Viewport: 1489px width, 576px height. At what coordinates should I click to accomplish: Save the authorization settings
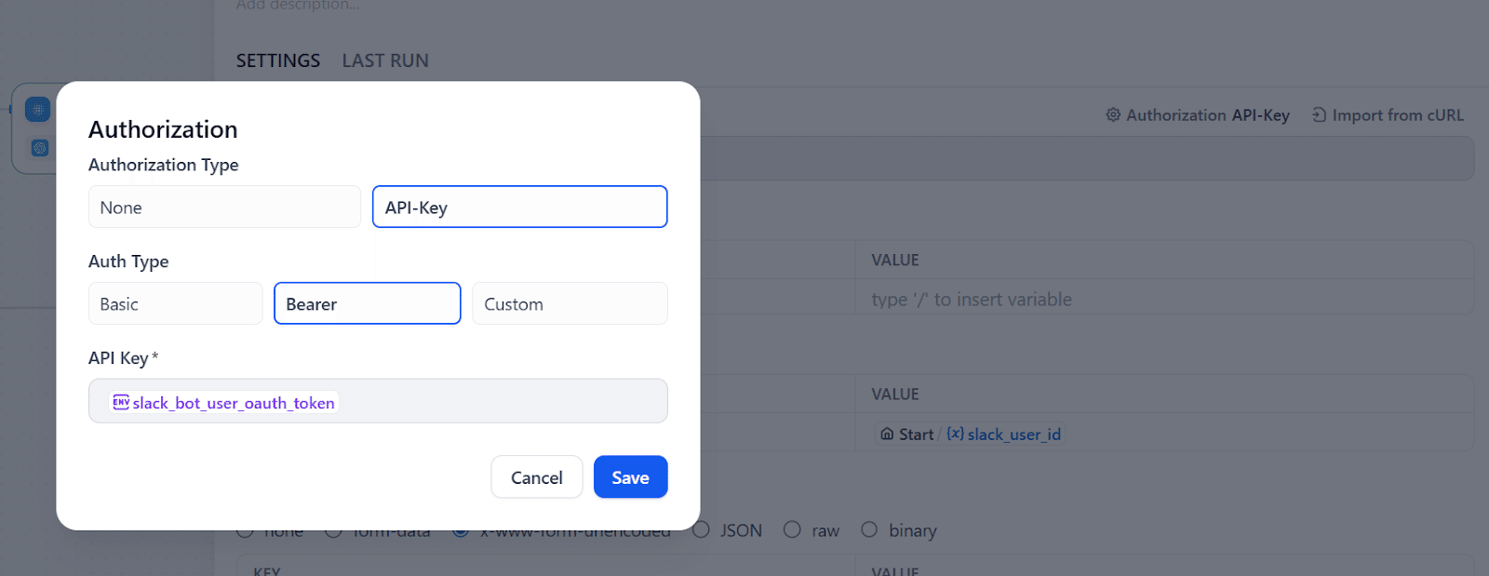pyautogui.click(x=630, y=477)
